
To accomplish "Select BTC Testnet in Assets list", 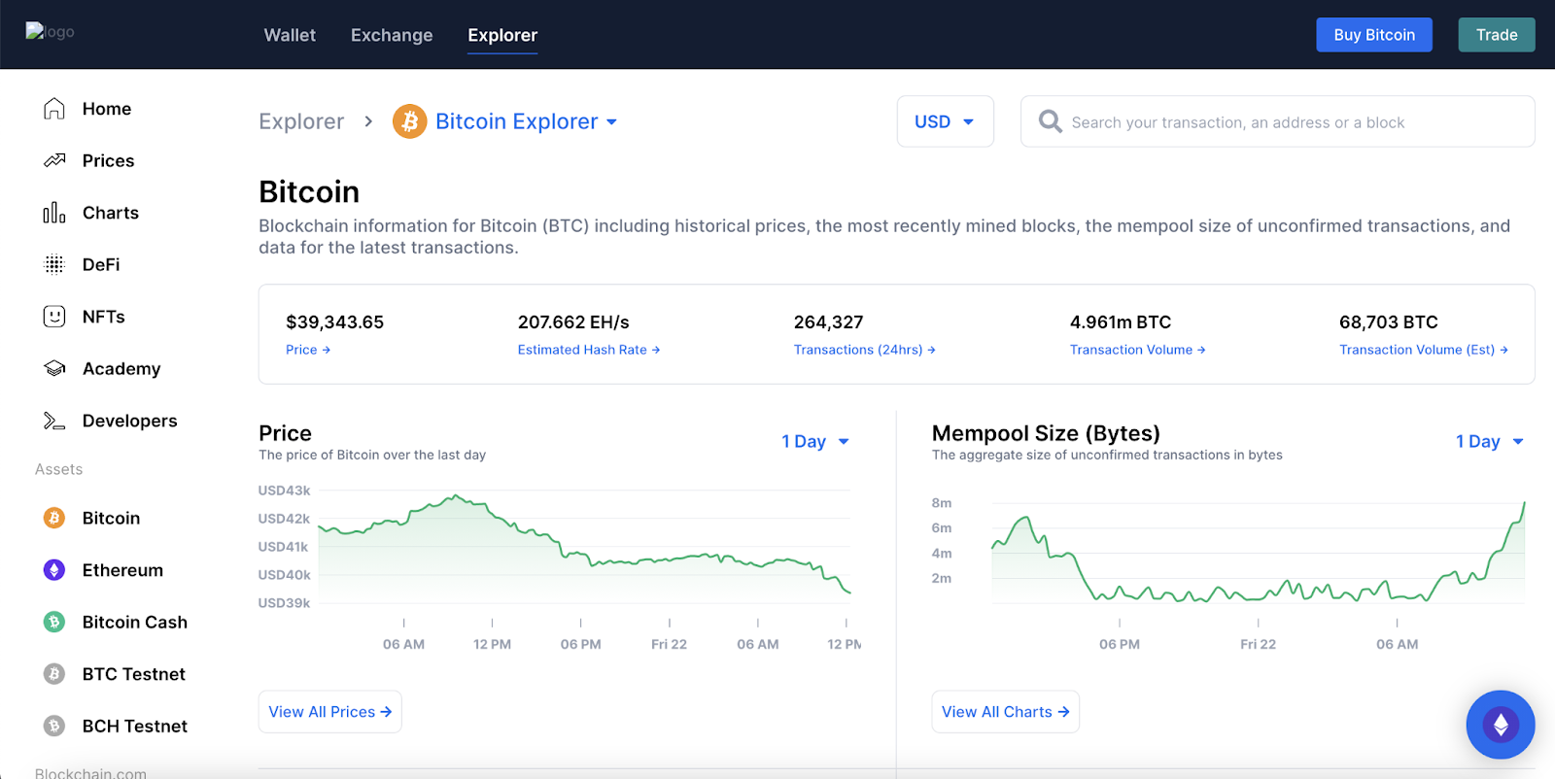I will pos(134,674).
